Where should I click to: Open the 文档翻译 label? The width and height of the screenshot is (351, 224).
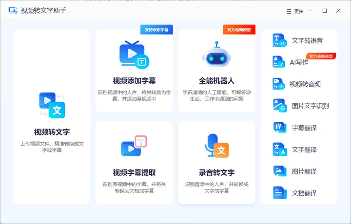tap(304, 193)
